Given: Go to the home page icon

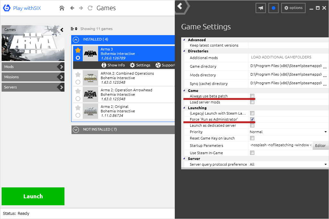Looking at the screenshot, I should point(62,8).
